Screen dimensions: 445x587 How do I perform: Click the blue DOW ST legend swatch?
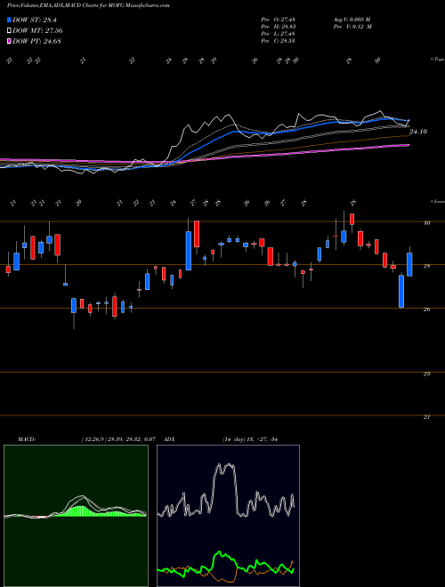click(9, 20)
